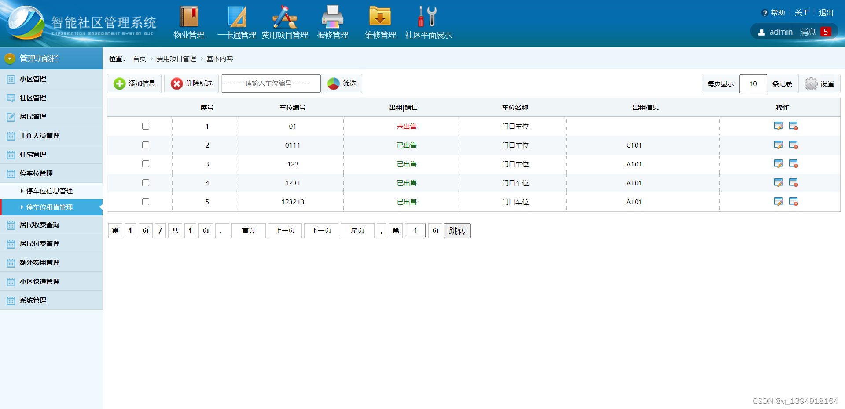Go to 首页 first page in pagination

point(249,231)
